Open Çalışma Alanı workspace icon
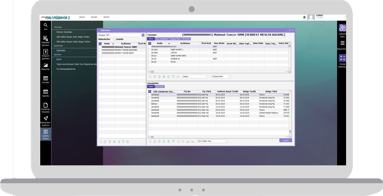The image size is (383, 196). click(x=342, y=31)
